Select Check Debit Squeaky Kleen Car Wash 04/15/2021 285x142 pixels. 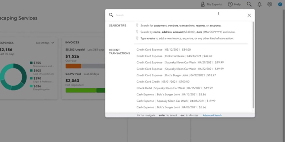click(174, 88)
